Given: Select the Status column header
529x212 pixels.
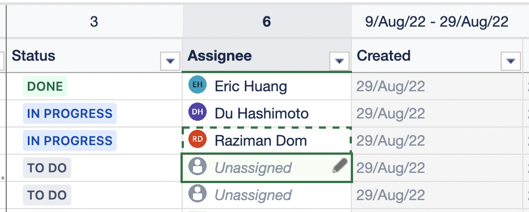Looking at the screenshot, I should [33, 56].
